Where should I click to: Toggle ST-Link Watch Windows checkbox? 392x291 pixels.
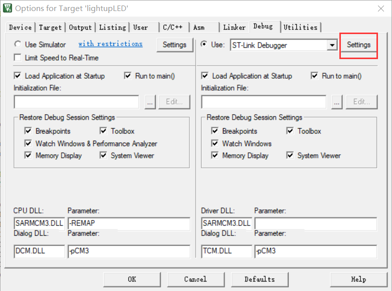click(x=215, y=143)
